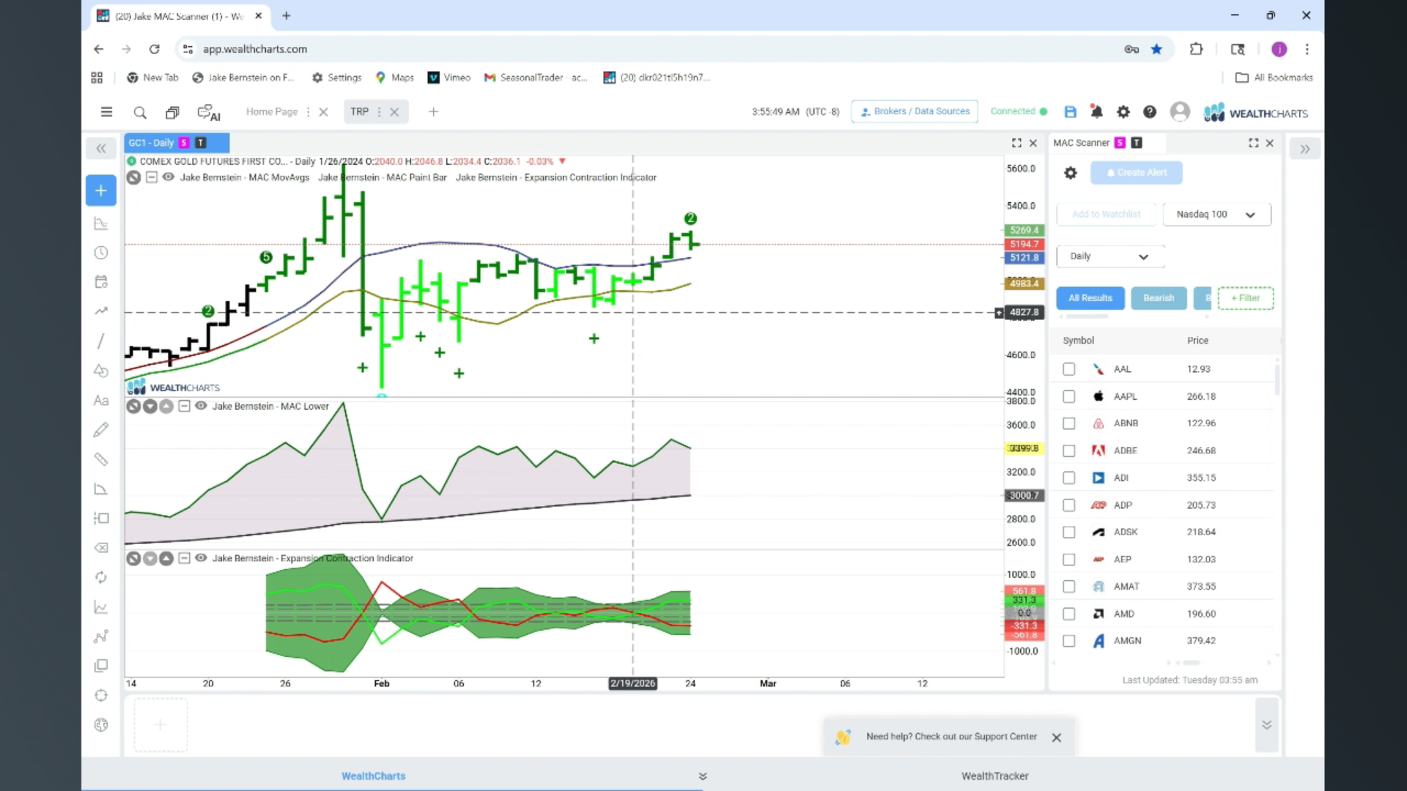Click the save layout floppy disk icon

coord(1071,112)
